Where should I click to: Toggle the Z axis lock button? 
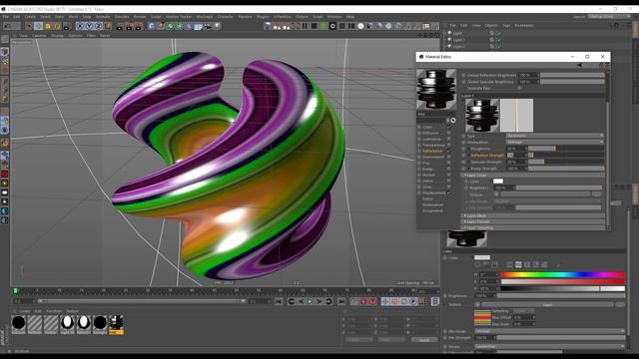99,26
